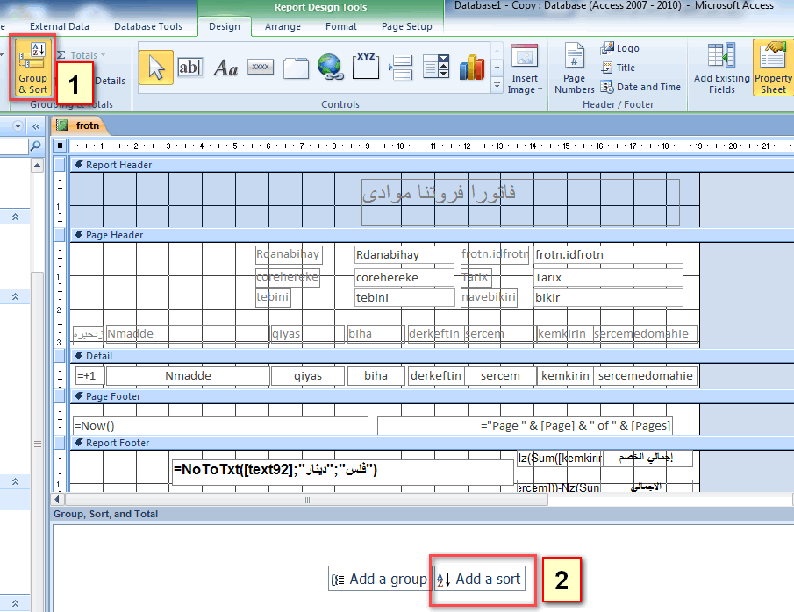Open the Database Tools tab
The height and width of the screenshot is (612, 794).
pyautogui.click(x=148, y=26)
